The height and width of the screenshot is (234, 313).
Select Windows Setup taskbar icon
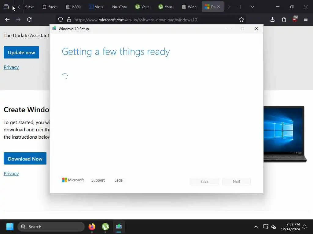pyautogui.click(x=119, y=227)
